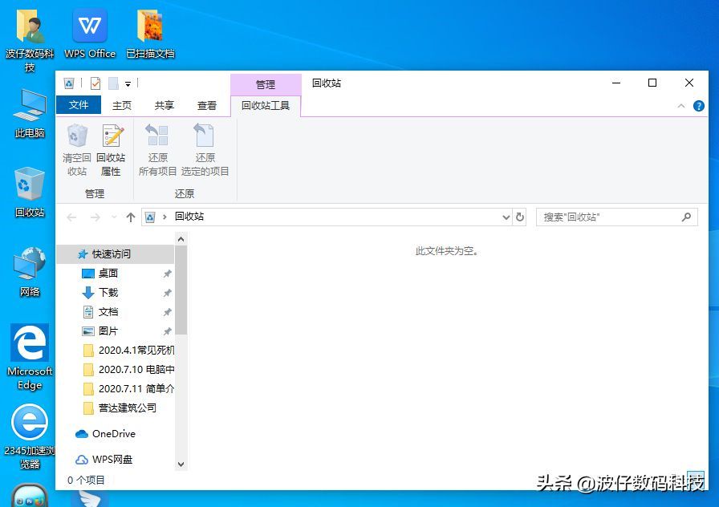Click the 管理 contextual tab header
Image resolution: width=719 pixels, height=507 pixels.
click(x=266, y=84)
